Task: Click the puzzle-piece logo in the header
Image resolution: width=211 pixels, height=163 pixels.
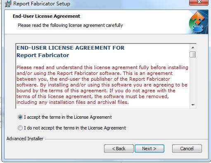Action: tap(197, 22)
